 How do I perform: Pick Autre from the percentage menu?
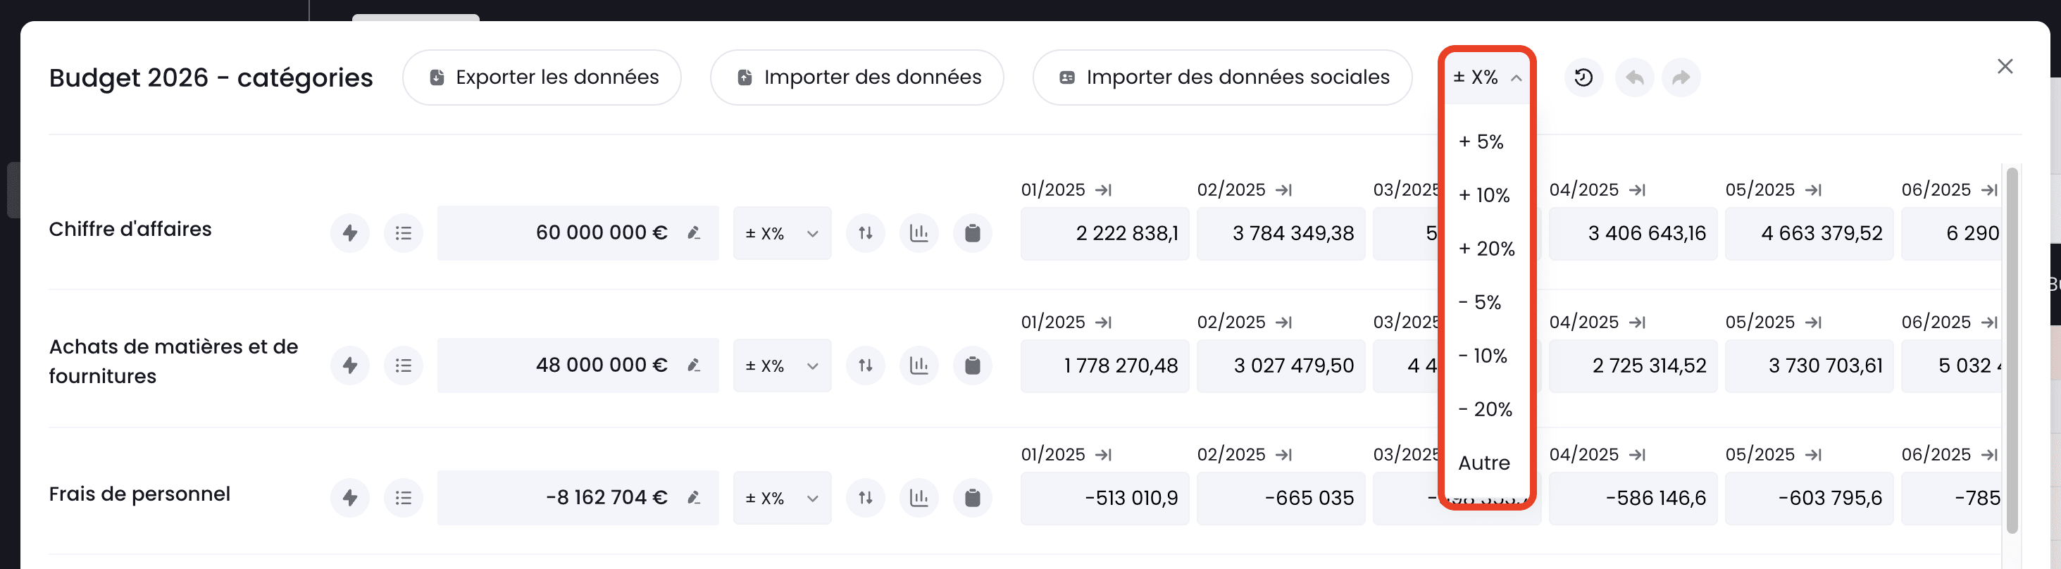click(1484, 463)
